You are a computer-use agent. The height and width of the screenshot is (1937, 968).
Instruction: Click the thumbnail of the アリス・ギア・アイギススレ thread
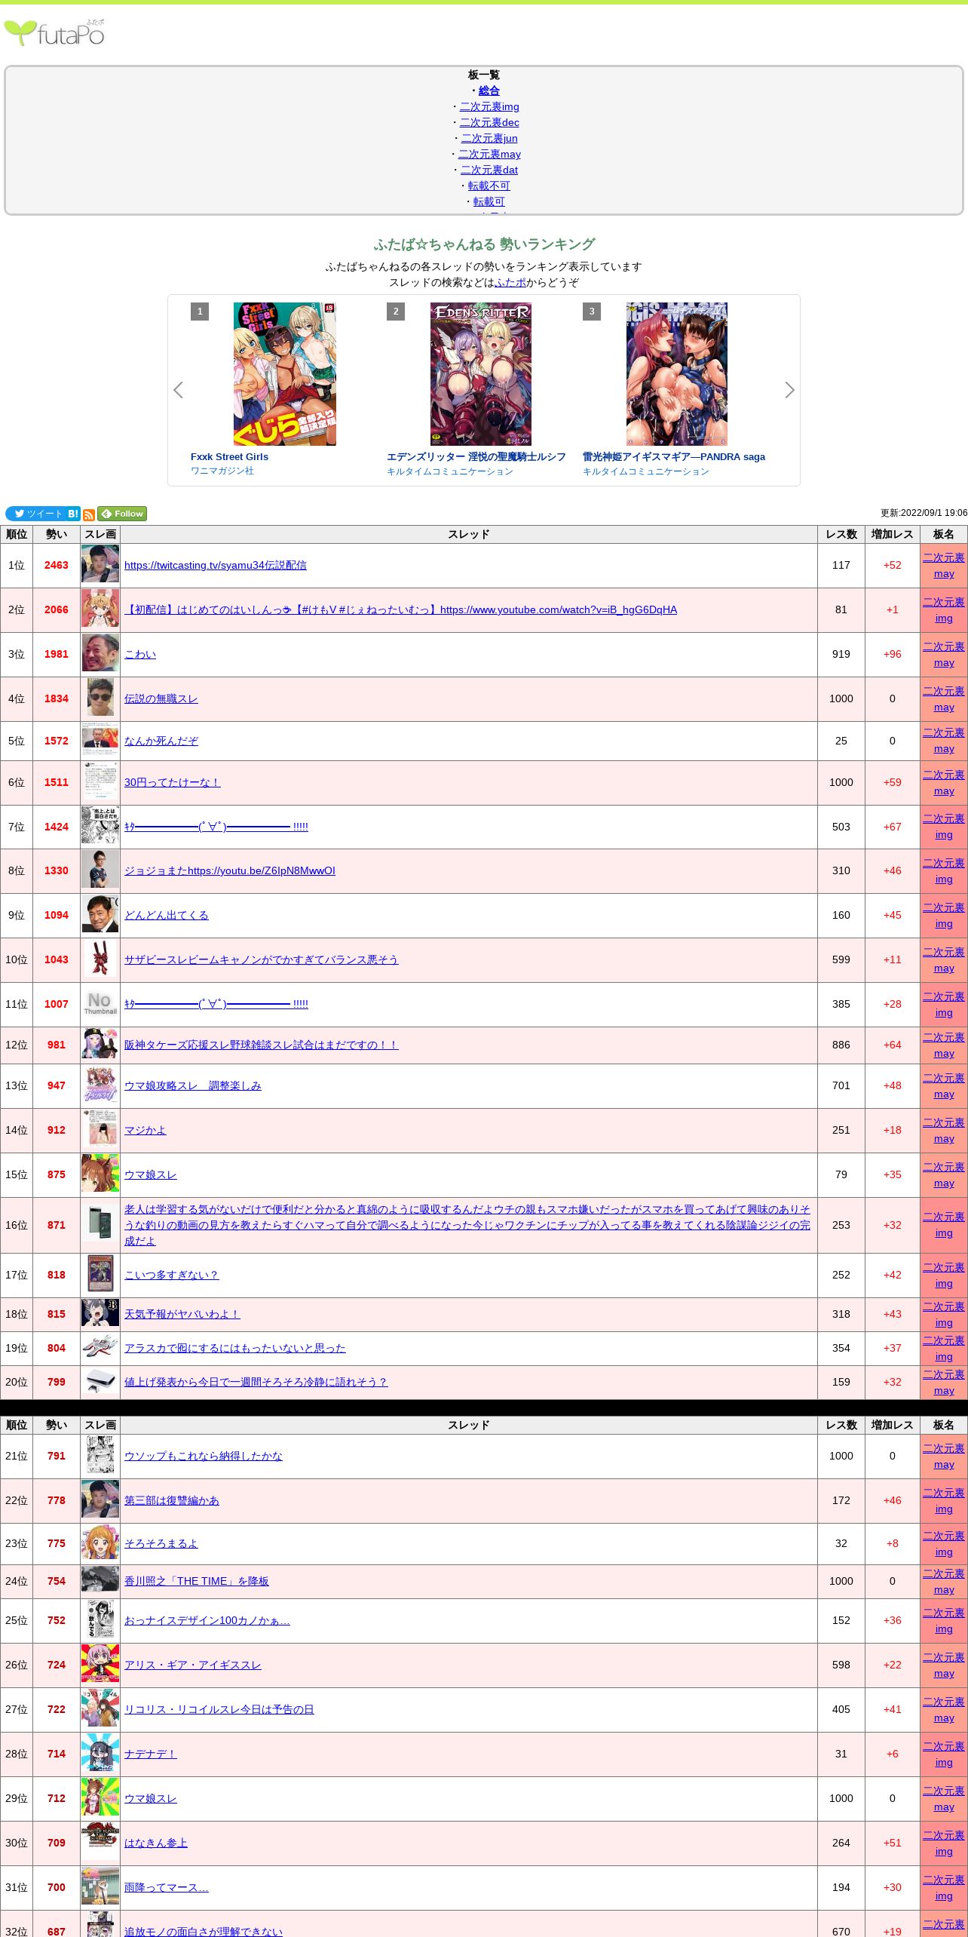point(100,1665)
